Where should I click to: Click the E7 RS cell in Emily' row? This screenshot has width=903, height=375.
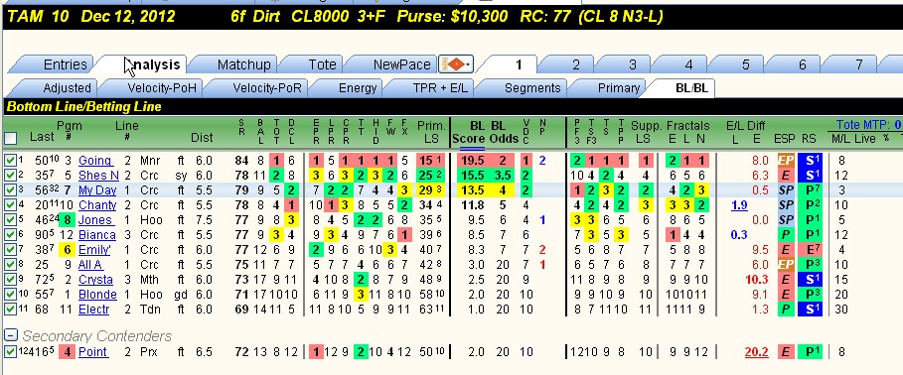pyautogui.click(x=811, y=250)
